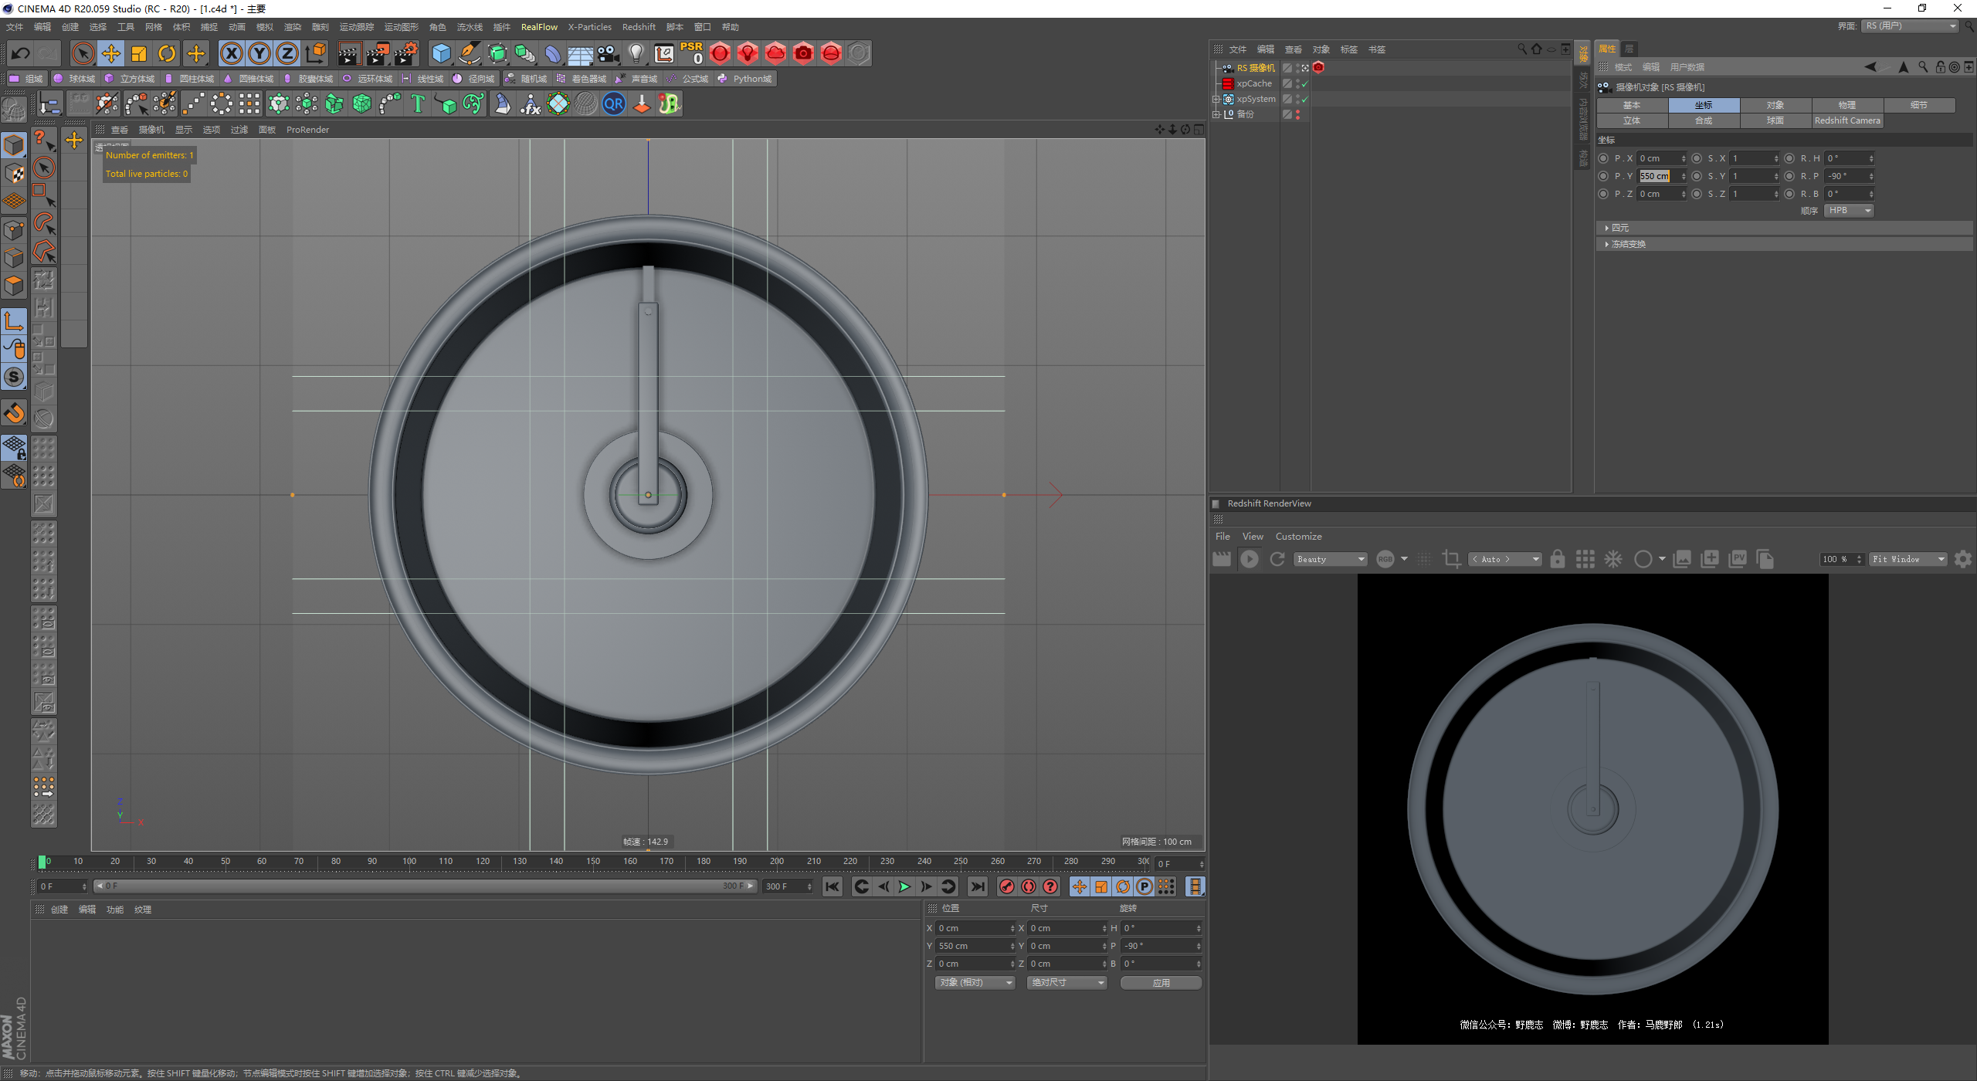Switch to Redshift Camera attribute tab
Screen dimensions: 1977x1081
pyautogui.click(x=1846, y=120)
